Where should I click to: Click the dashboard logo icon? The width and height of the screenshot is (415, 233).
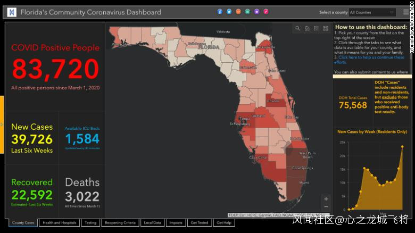tap(12, 12)
